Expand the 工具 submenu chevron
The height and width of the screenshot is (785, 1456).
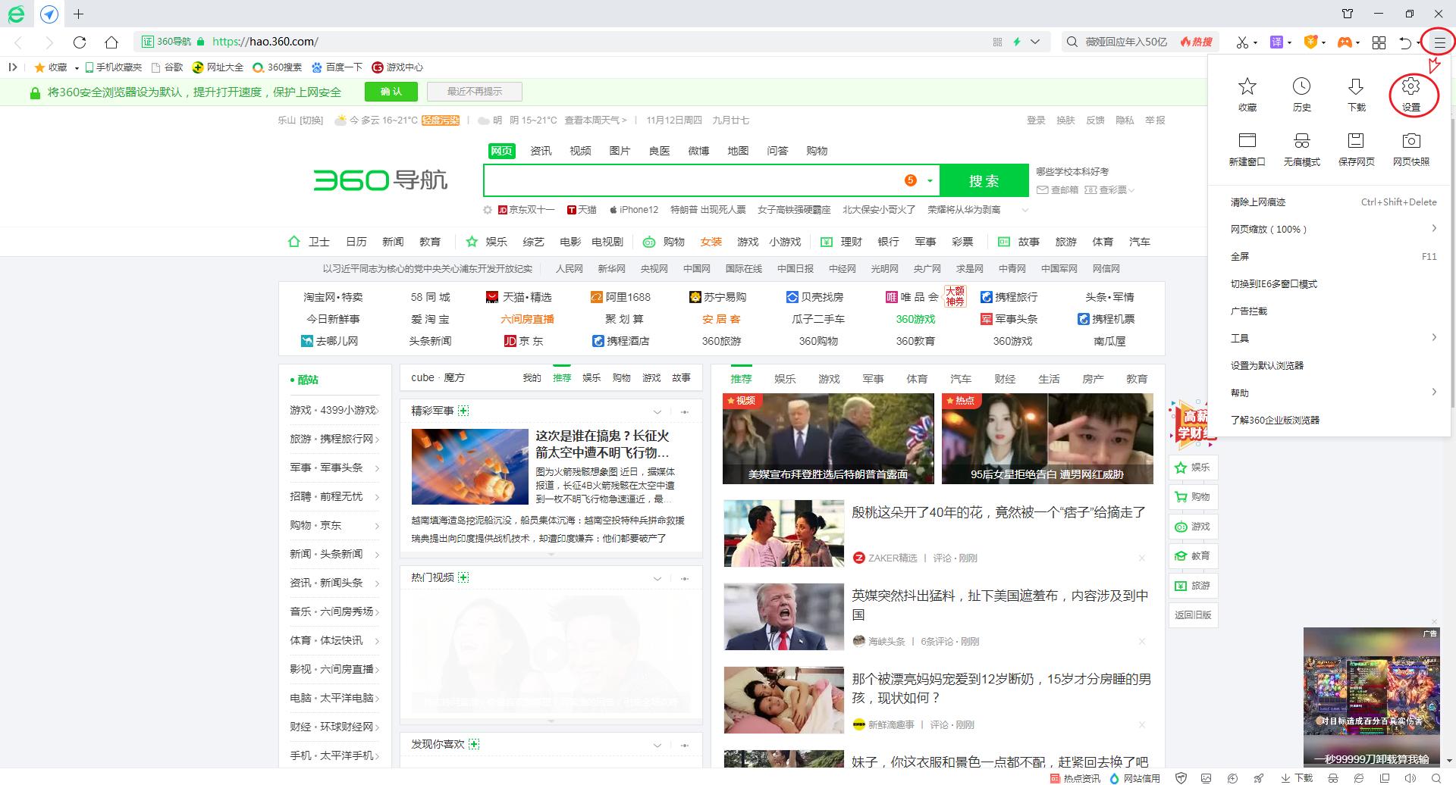click(1434, 338)
